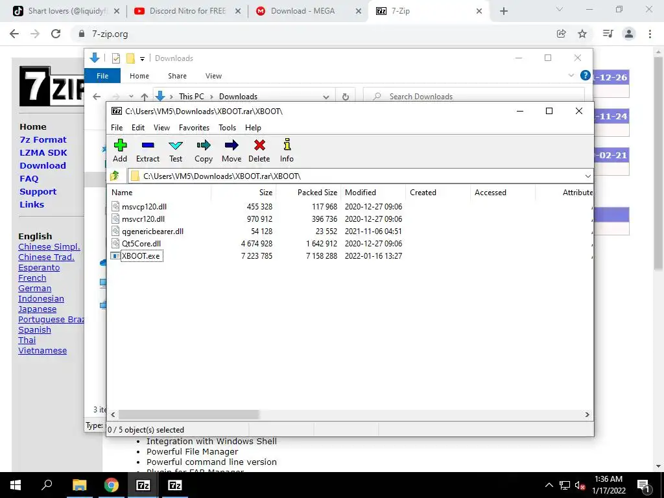
Task: Sort by the Accessed column
Action: coord(503,192)
